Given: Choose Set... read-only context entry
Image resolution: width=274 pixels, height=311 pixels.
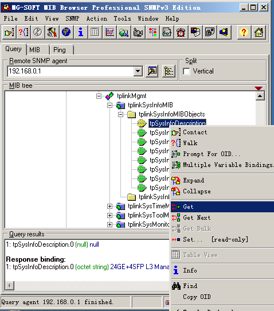Looking at the screenshot, I should [222, 240].
